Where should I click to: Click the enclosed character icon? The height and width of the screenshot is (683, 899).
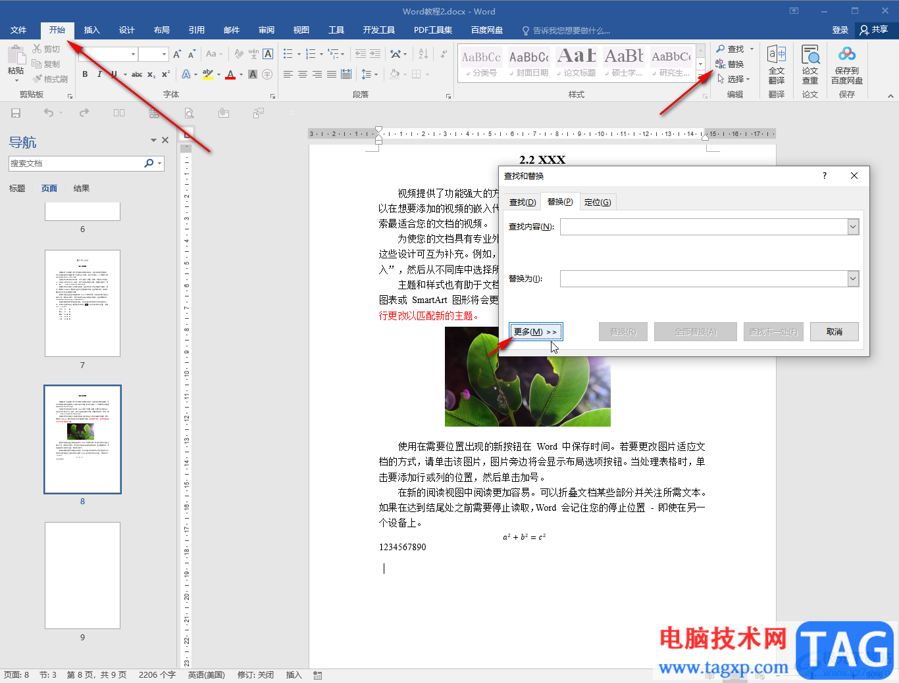(x=267, y=74)
